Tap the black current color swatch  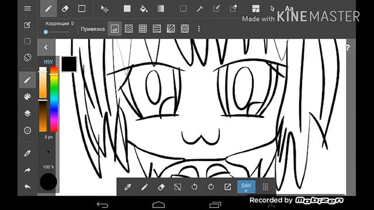click(69, 64)
